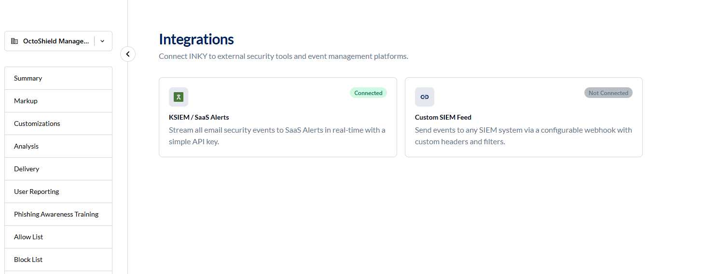
Task: Click the KSIEM / SaaS Alerts green icon
Action: (x=179, y=97)
